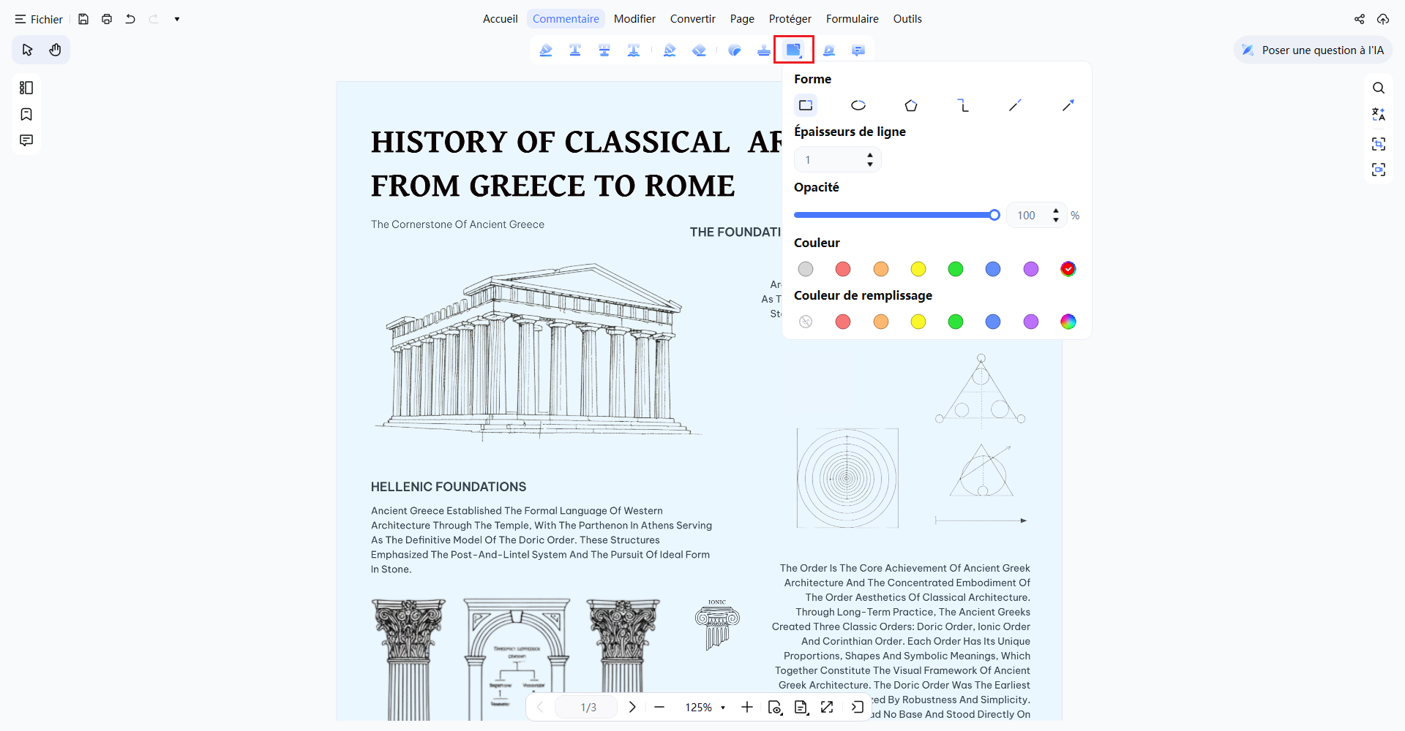Undo the last action
The image size is (1405, 731).
point(130,19)
